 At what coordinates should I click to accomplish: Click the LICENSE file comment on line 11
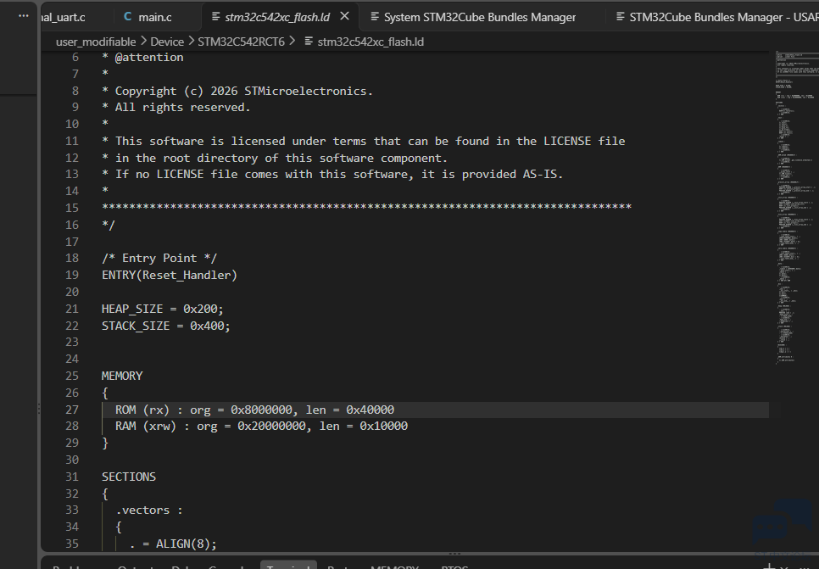363,141
